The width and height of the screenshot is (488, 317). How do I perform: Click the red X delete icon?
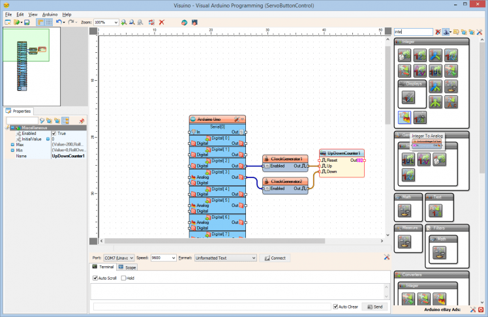click(x=161, y=22)
